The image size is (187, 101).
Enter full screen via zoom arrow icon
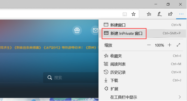coord(178,45)
